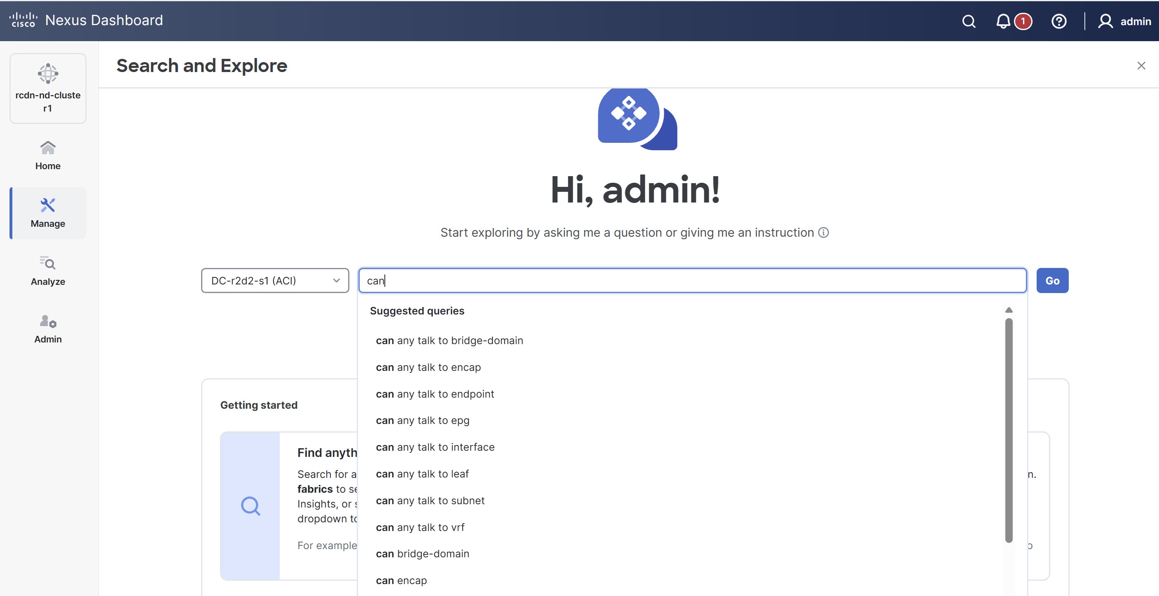Open the notifications bell

click(x=1003, y=21)
